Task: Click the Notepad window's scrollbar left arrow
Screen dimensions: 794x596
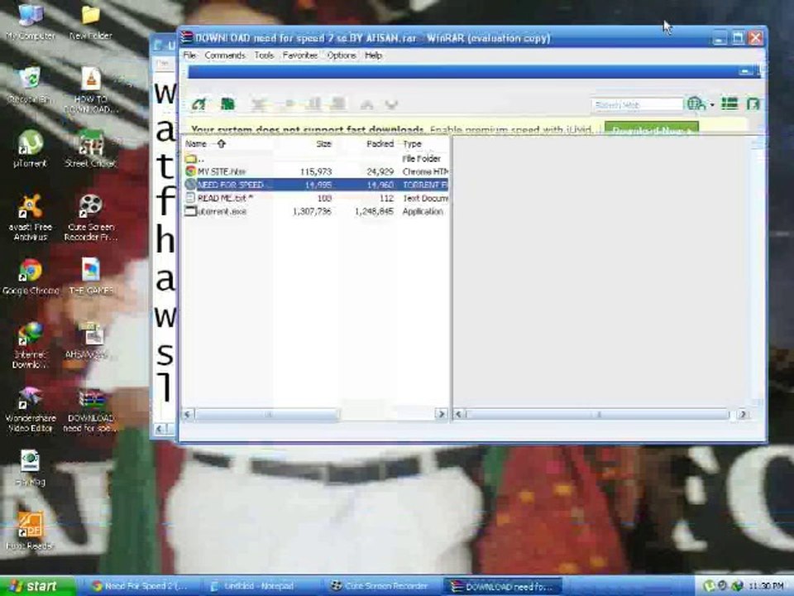Action: click(x=160, y=429)
